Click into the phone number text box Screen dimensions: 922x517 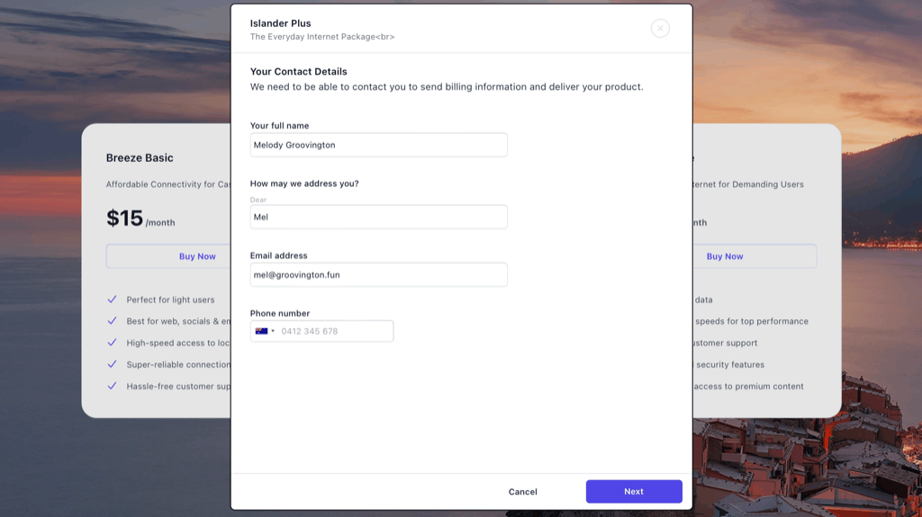[x=333, y=331]
